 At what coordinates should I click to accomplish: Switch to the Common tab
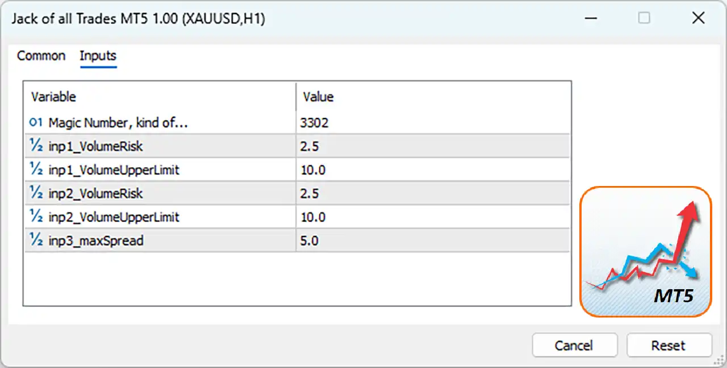[x=41, y=56]
